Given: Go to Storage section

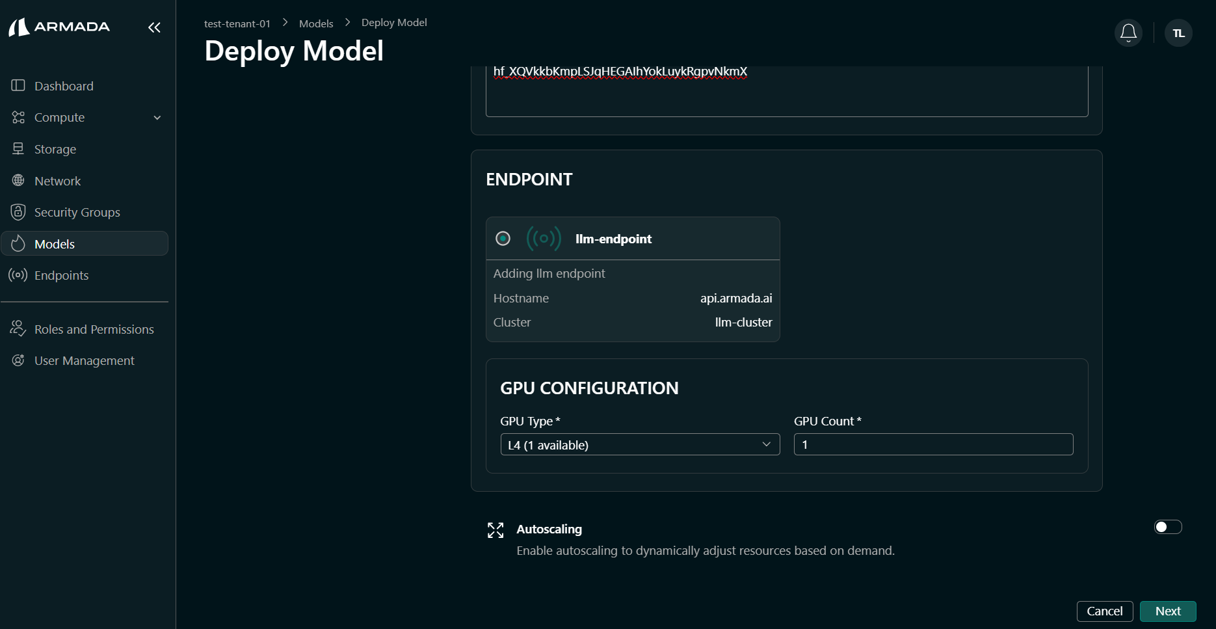Looking at the screenshot, I should click(55, 149).
